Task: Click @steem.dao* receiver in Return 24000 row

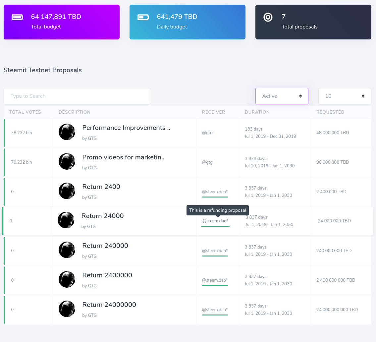Action: point(215,221)
